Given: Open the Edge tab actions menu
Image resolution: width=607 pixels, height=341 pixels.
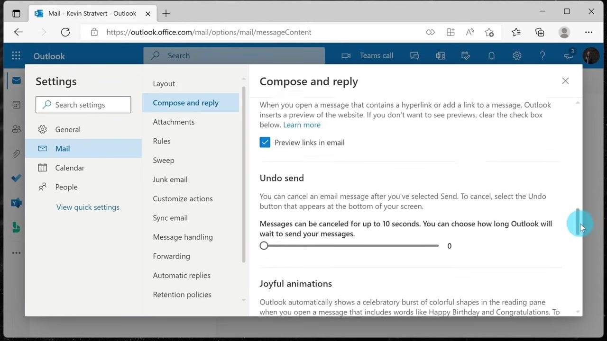Looking at the screenshot, I should click(16, 13).
